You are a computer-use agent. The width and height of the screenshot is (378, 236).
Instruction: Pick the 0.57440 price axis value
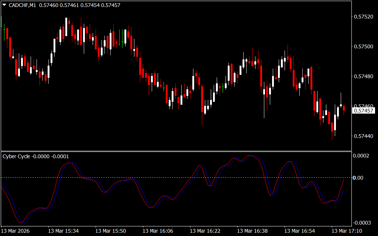tap(363, 136)
